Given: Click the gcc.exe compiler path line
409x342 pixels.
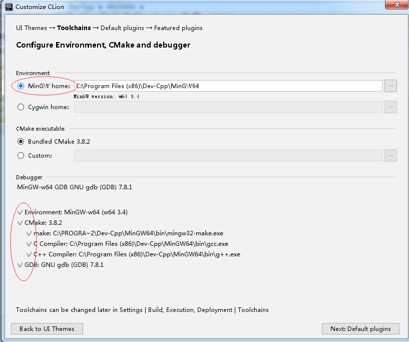Looking at the screenshot, I should click(131, 244).
